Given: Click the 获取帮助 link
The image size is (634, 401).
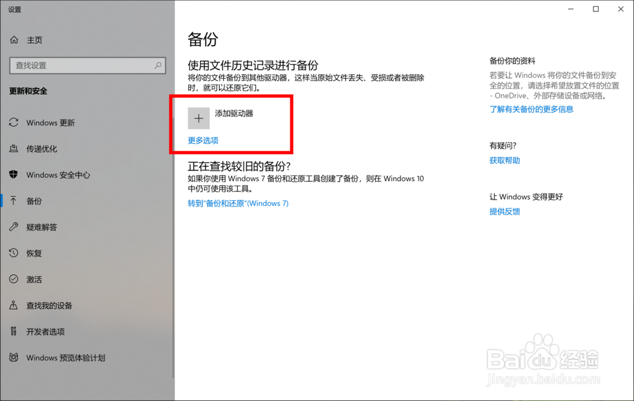Looking at the screenshot, I should (x=505, y=160).
